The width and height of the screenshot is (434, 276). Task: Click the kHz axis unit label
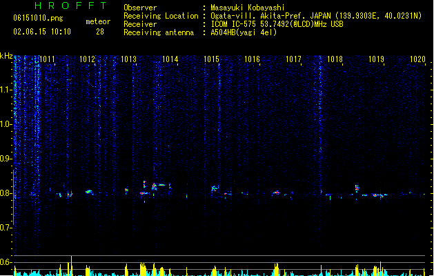pyautogui.click(x=6, y=56)
